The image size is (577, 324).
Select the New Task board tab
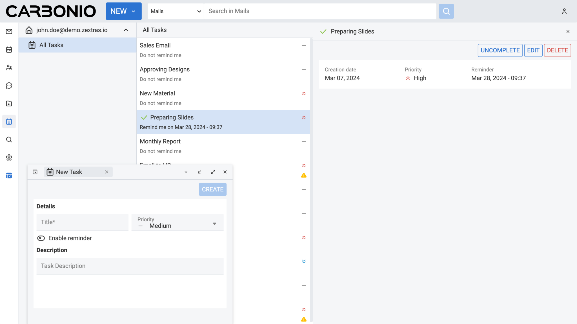[x=69, y=172]
